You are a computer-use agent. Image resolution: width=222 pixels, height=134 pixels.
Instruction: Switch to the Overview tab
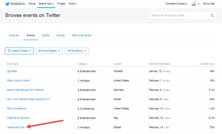[x=14, y=35]
